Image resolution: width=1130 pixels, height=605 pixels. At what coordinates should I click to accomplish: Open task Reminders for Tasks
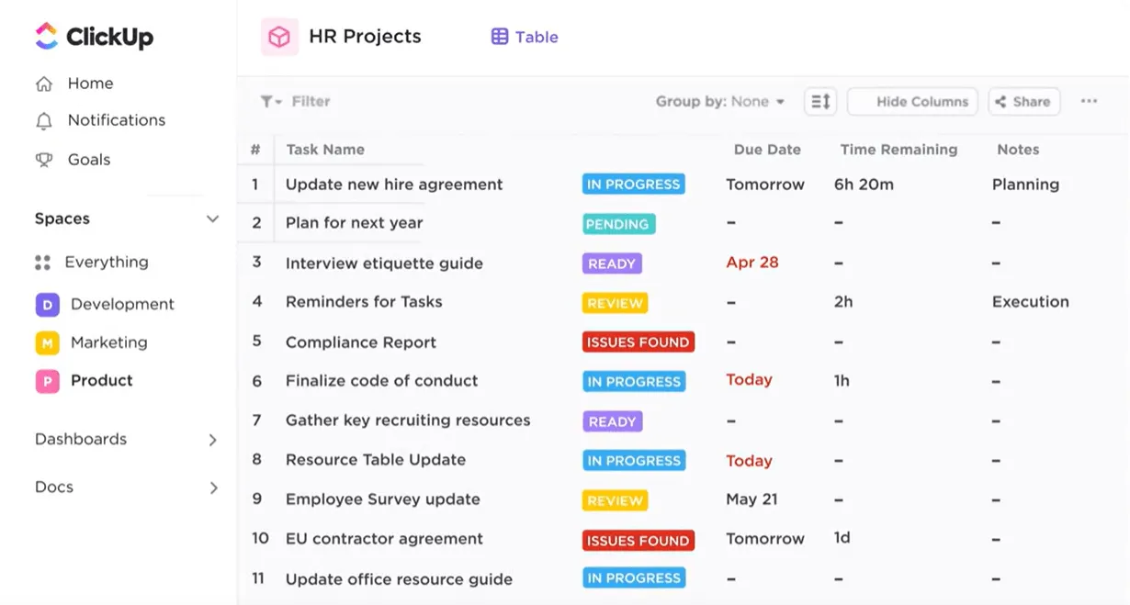[364, 302]
